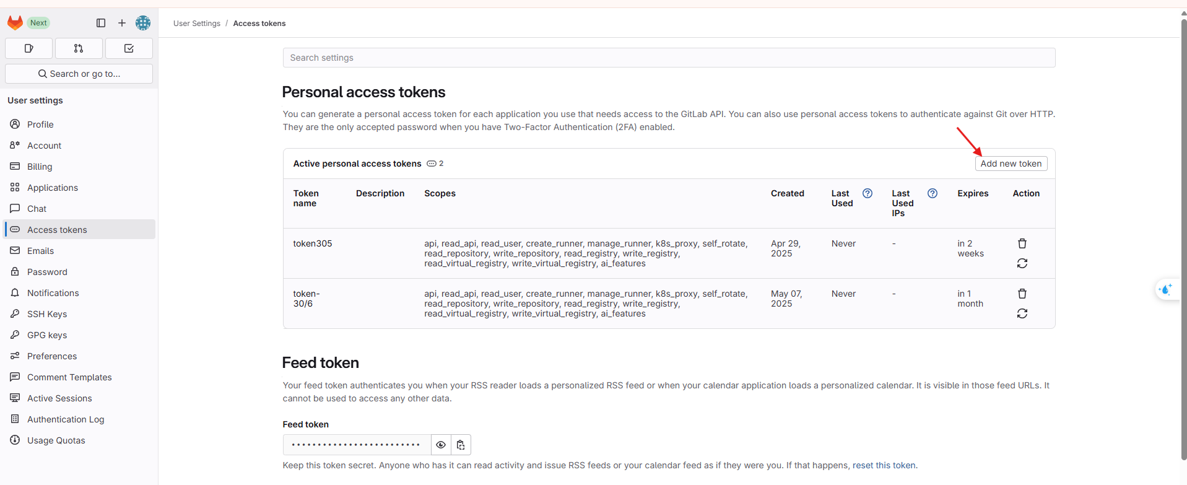Click the reset this token link
This screenshot has height=485, width=1187.
[x=884, y=465]
